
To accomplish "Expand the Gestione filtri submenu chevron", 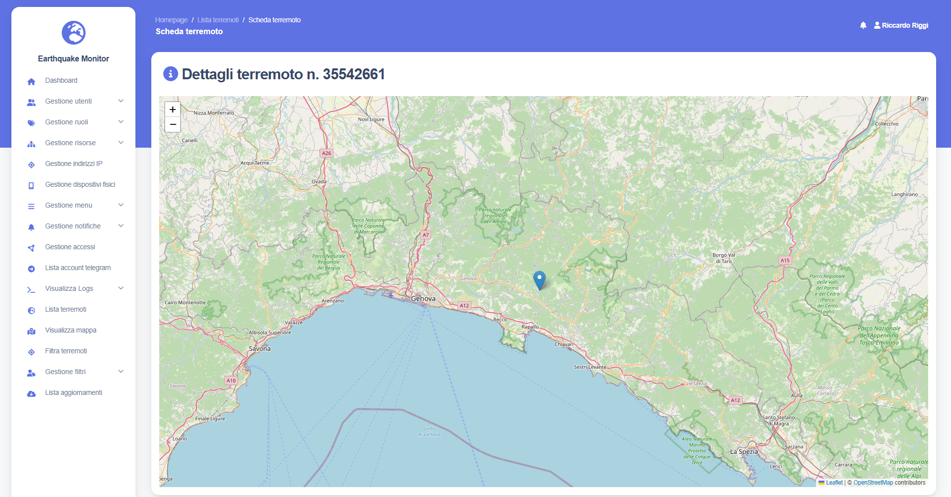I will (x=121, y=372).
